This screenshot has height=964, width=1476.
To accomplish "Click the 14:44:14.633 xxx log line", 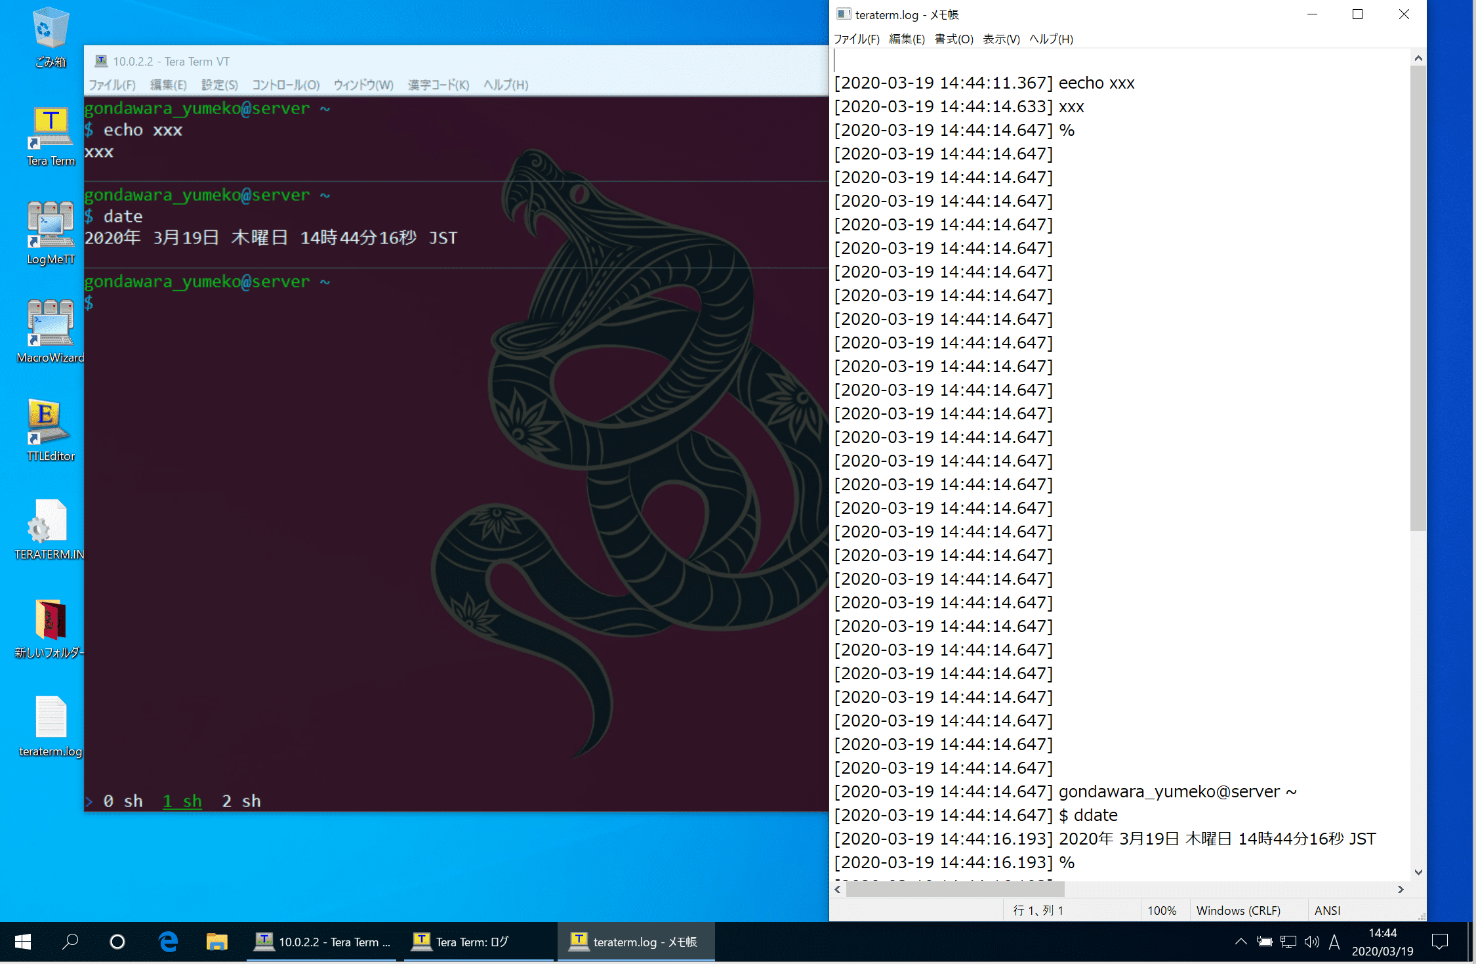I will pyautogui.click(x=959, y=106).
